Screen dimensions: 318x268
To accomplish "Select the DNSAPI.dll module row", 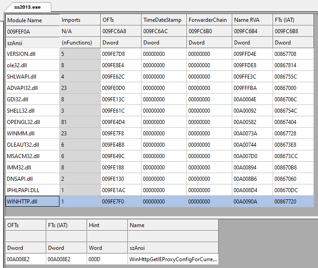I will (160, 179).
